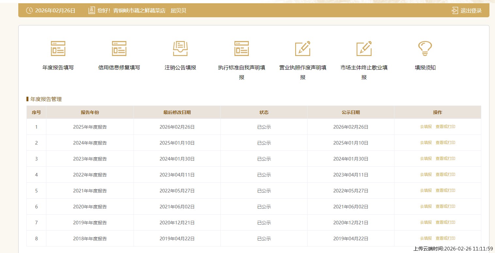Viewport: 495px width, 253px height.
Task: Open 查看或打印 for the 2019 annual report
Action: pyautogui.click(x=445, y=222)
